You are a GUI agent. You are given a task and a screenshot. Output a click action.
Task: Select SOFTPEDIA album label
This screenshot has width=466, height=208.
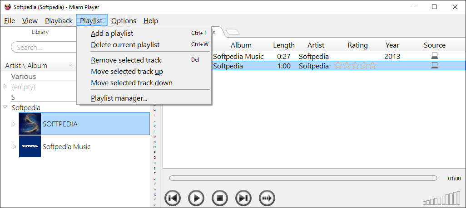[60, 124]
